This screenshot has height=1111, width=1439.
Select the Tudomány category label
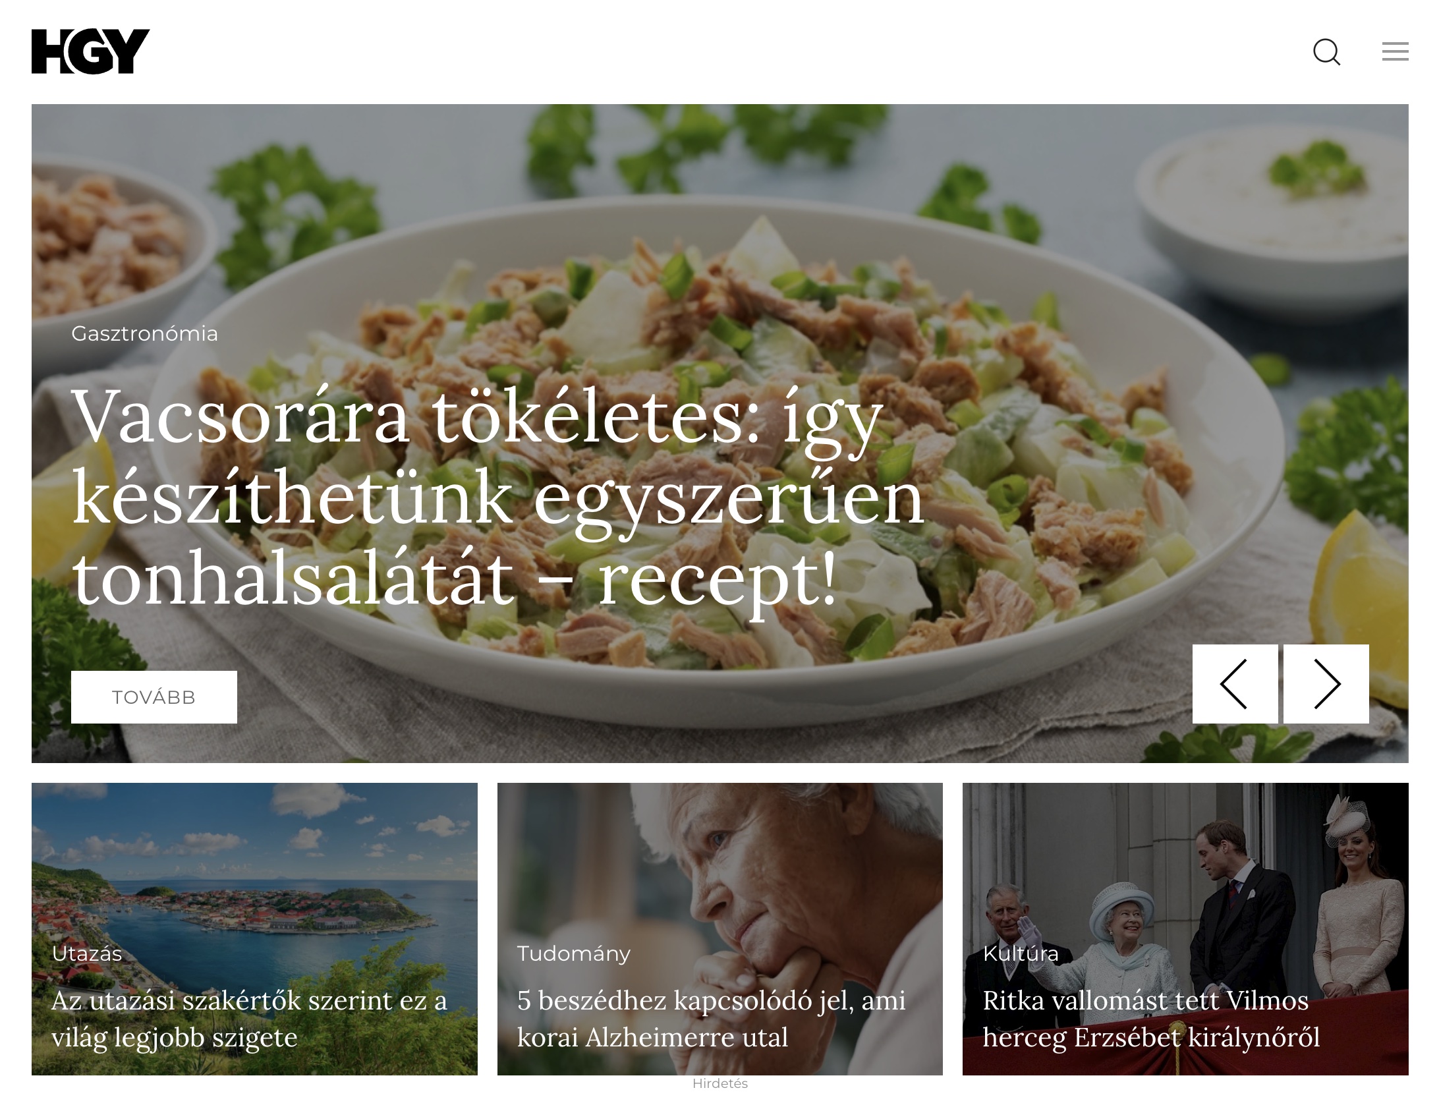click(574, 954)
